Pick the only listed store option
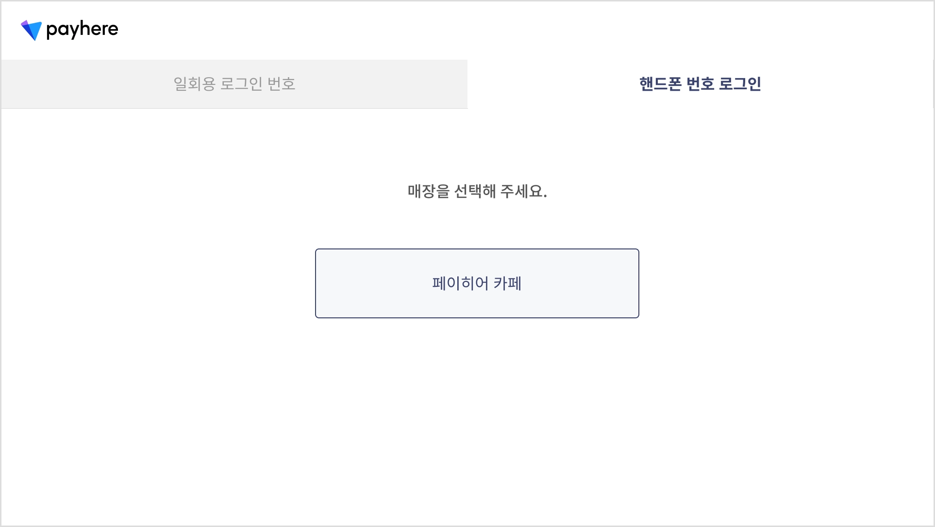Screen dimensions: 935x527 pos(477,283)
